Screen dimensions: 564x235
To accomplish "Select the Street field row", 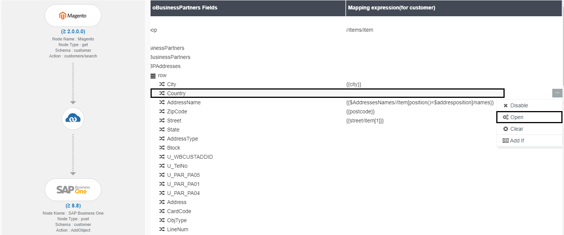I will point(174,121).
